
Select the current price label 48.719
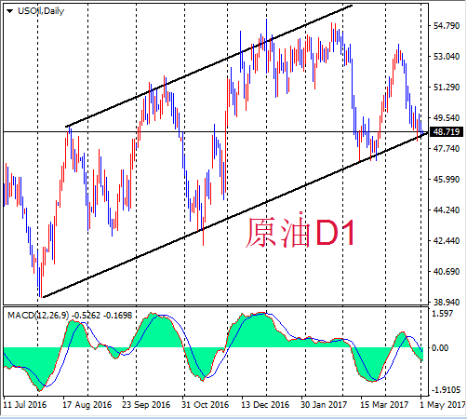pyautogui.click(x=447, y=131)
